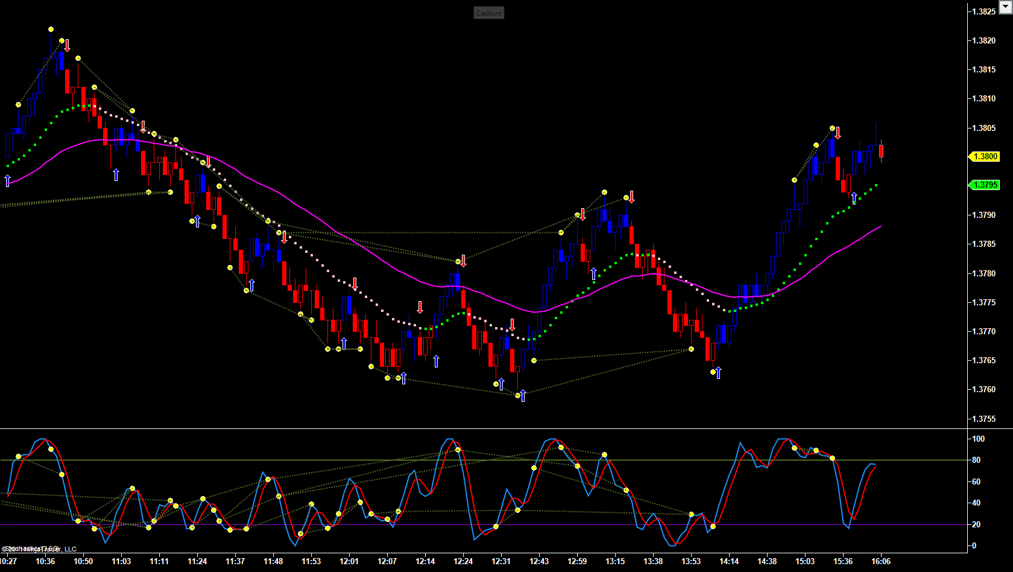The image size is (1013, 572).
Task: Click the red down arrow on the 13:15 swing high
Action: click(x=631, y=197)
